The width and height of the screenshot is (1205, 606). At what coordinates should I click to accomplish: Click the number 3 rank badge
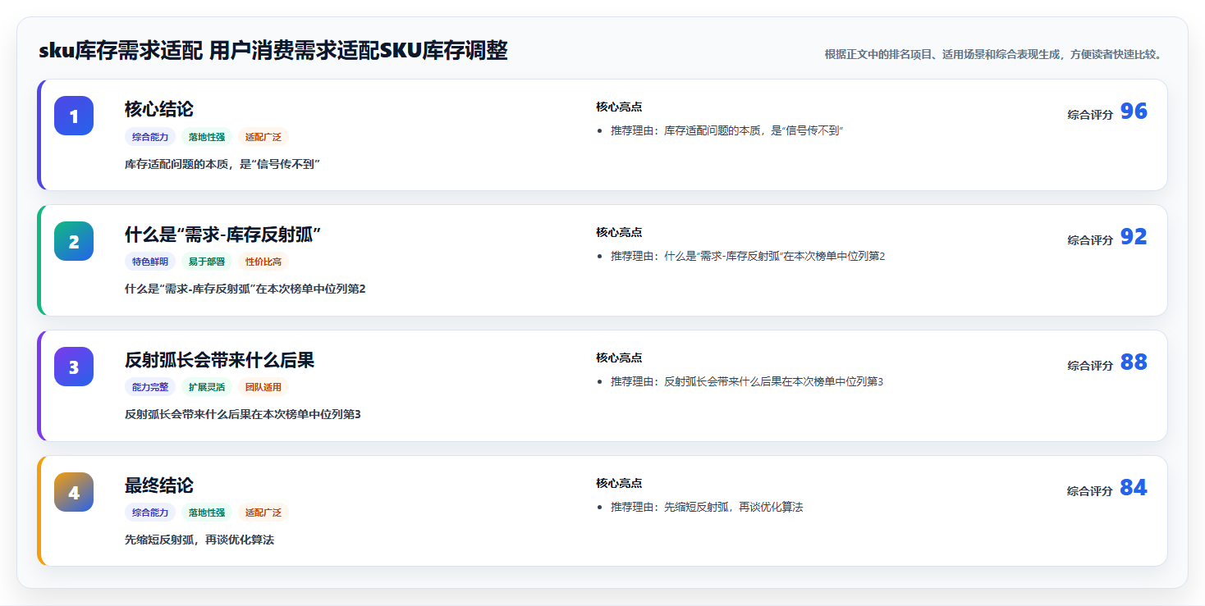point(74,367)
